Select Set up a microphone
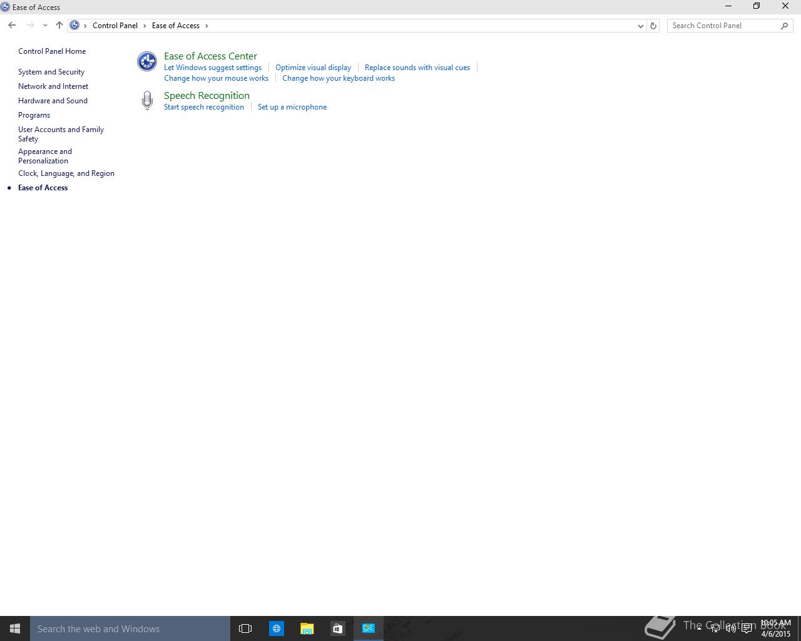Image resolution: width=801 pixels, height=641 pixels. (x=292, y=107)
